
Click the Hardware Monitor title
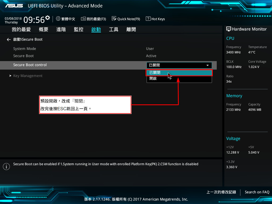pyautogui.click(x=249, y=29)
